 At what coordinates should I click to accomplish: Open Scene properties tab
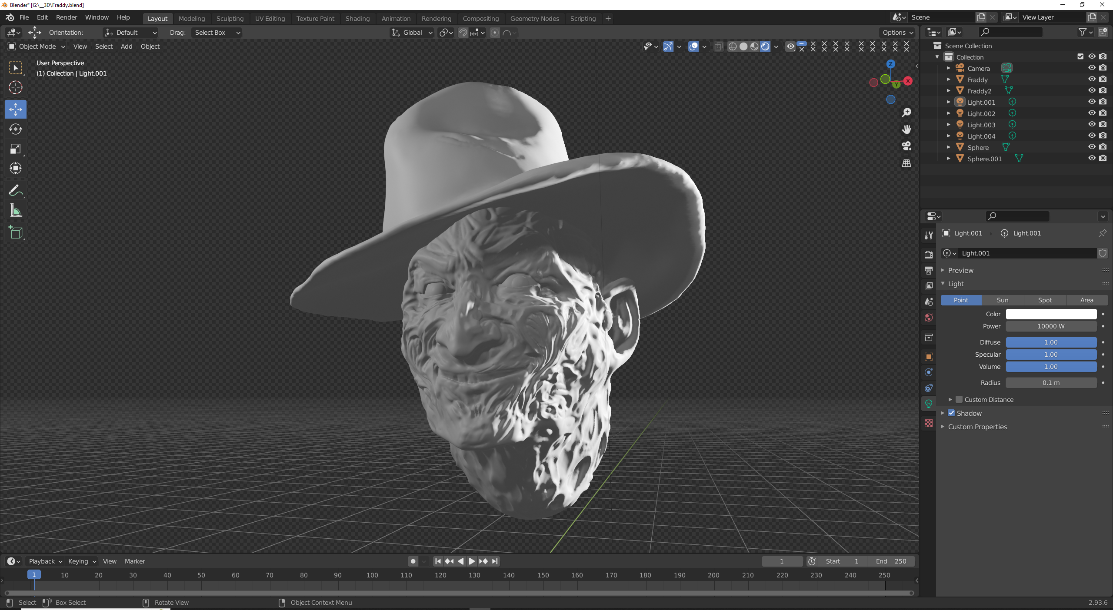tap(929, 302)
